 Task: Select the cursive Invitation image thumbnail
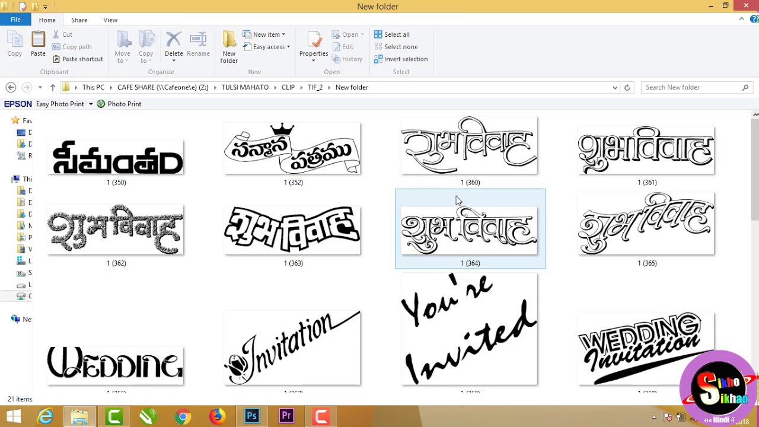point(293,348)
